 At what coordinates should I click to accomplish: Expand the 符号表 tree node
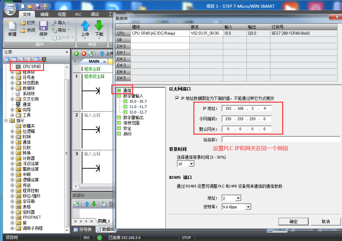pos(12,77)
